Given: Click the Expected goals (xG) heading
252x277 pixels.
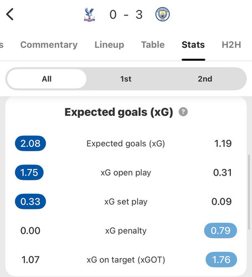Looking at the screenshot, I should coord(119,112).
